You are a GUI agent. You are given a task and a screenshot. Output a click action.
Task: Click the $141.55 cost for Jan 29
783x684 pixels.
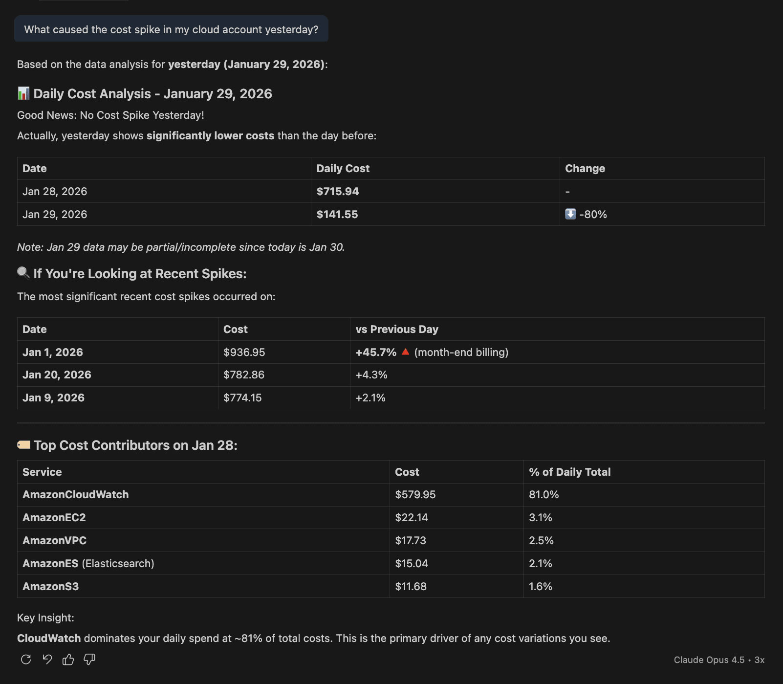coord(337,214)
